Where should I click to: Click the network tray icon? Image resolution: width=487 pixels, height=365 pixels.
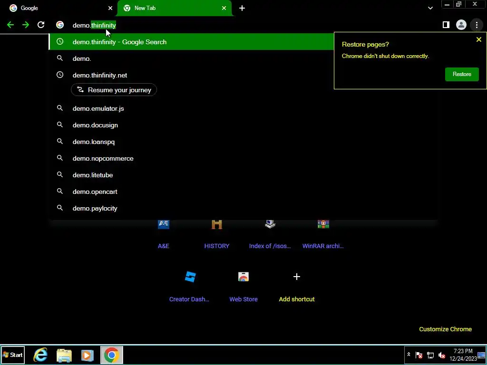click(x=430, y=355)
